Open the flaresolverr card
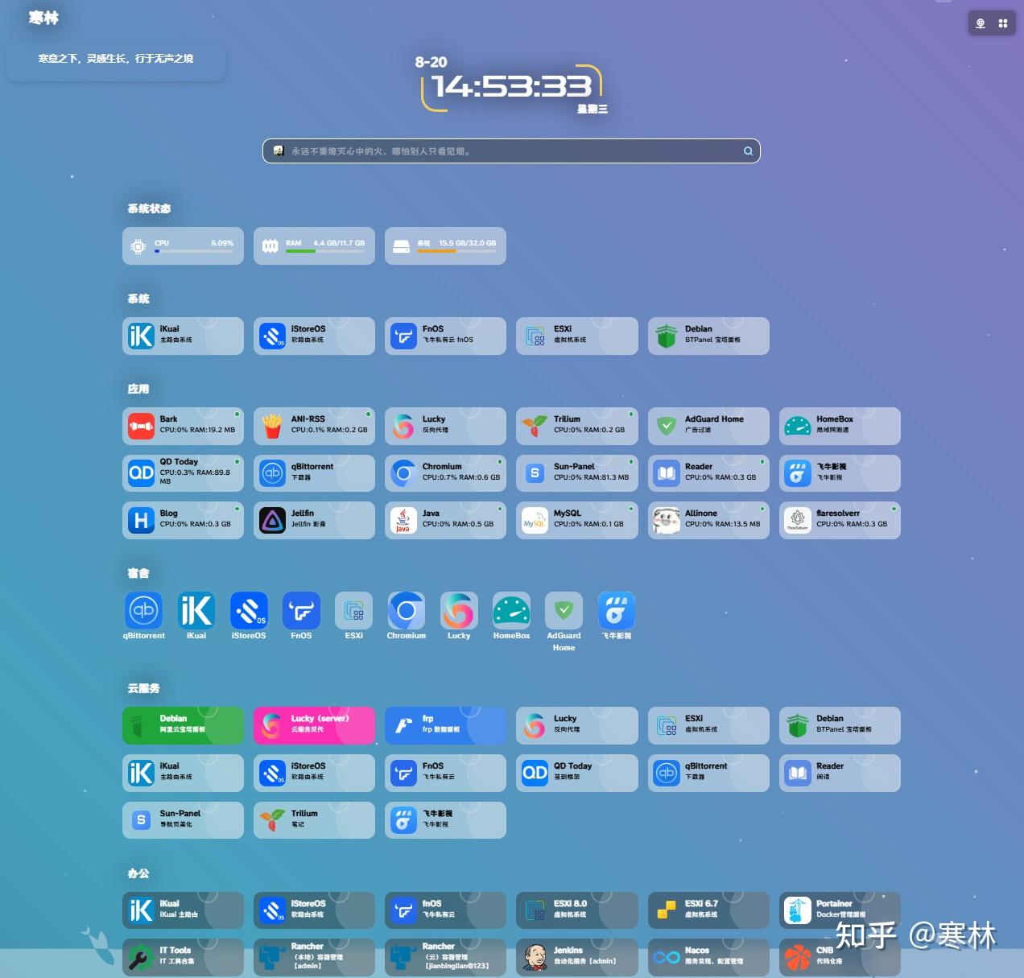The height and width of the screenshot is (978, 1024). [x=839, y=520]
